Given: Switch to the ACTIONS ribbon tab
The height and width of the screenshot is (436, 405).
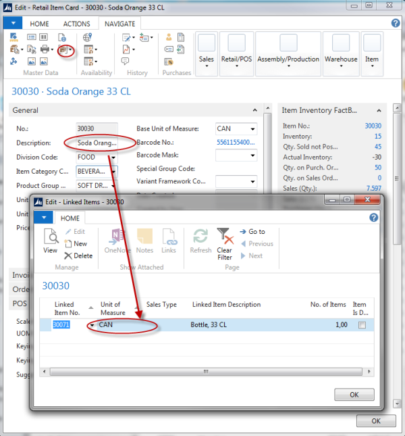Looking at the screenshot, I should (x=76, y=24).
